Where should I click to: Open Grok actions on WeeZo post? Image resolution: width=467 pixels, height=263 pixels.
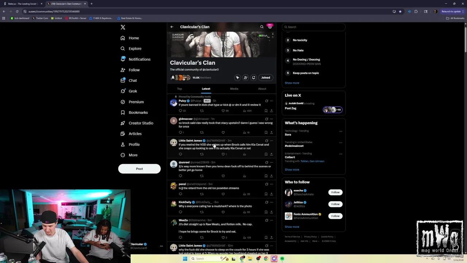pyautogui.click(x=266, y=220)
